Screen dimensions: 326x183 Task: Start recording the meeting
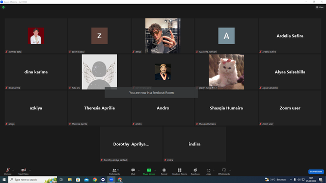[164, 171]
